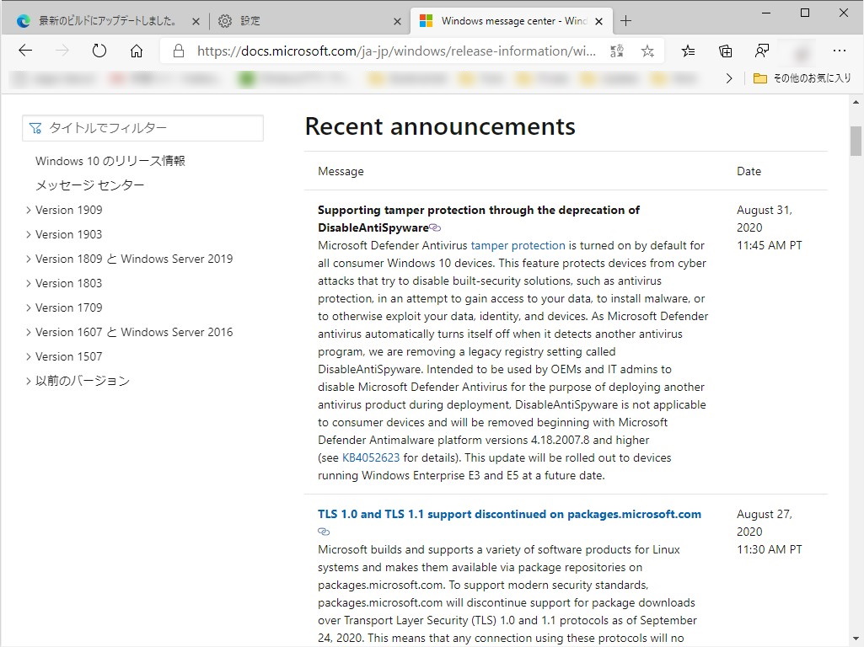Switch to the 設定 tab

309,21
